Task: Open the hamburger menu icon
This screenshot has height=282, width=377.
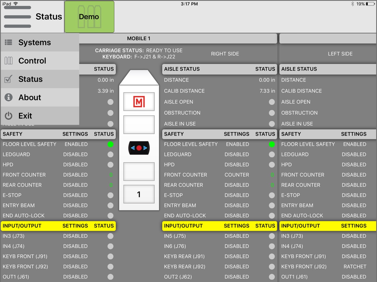Action: pos(18,17)
